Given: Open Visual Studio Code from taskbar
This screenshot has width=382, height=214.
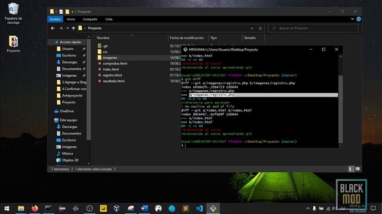Looking at the screenshot, I should click(199, 209).
